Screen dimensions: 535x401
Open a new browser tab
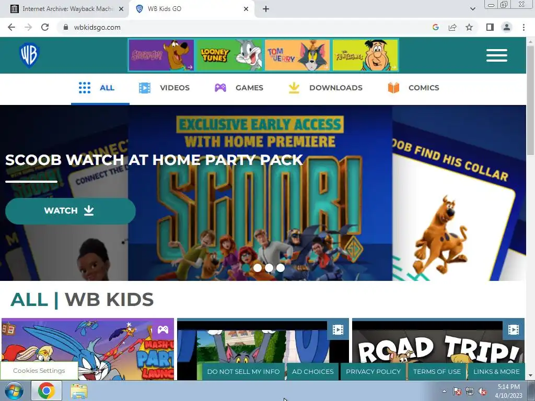(x=266, y=9)
